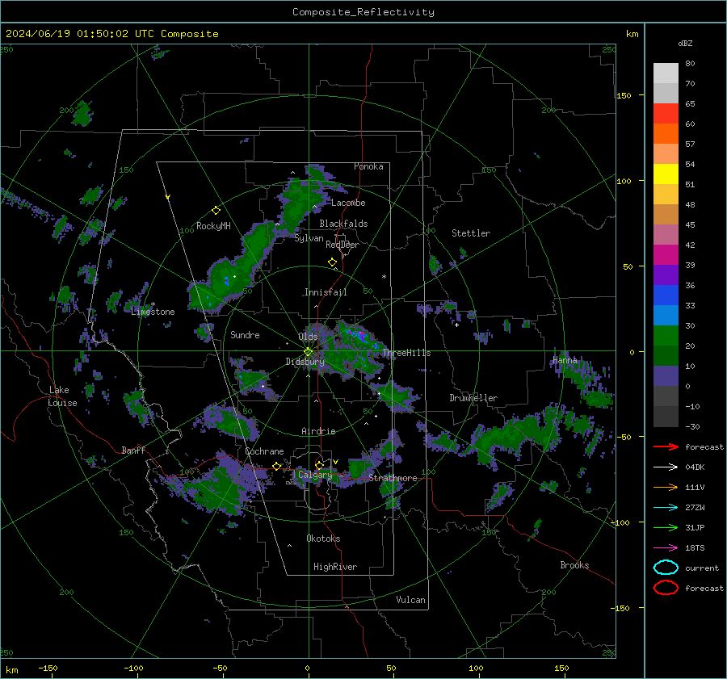This screenshot has width=727, height=679.
Task: Select the white 04DK arrow icon
Action: coord(666,467)
